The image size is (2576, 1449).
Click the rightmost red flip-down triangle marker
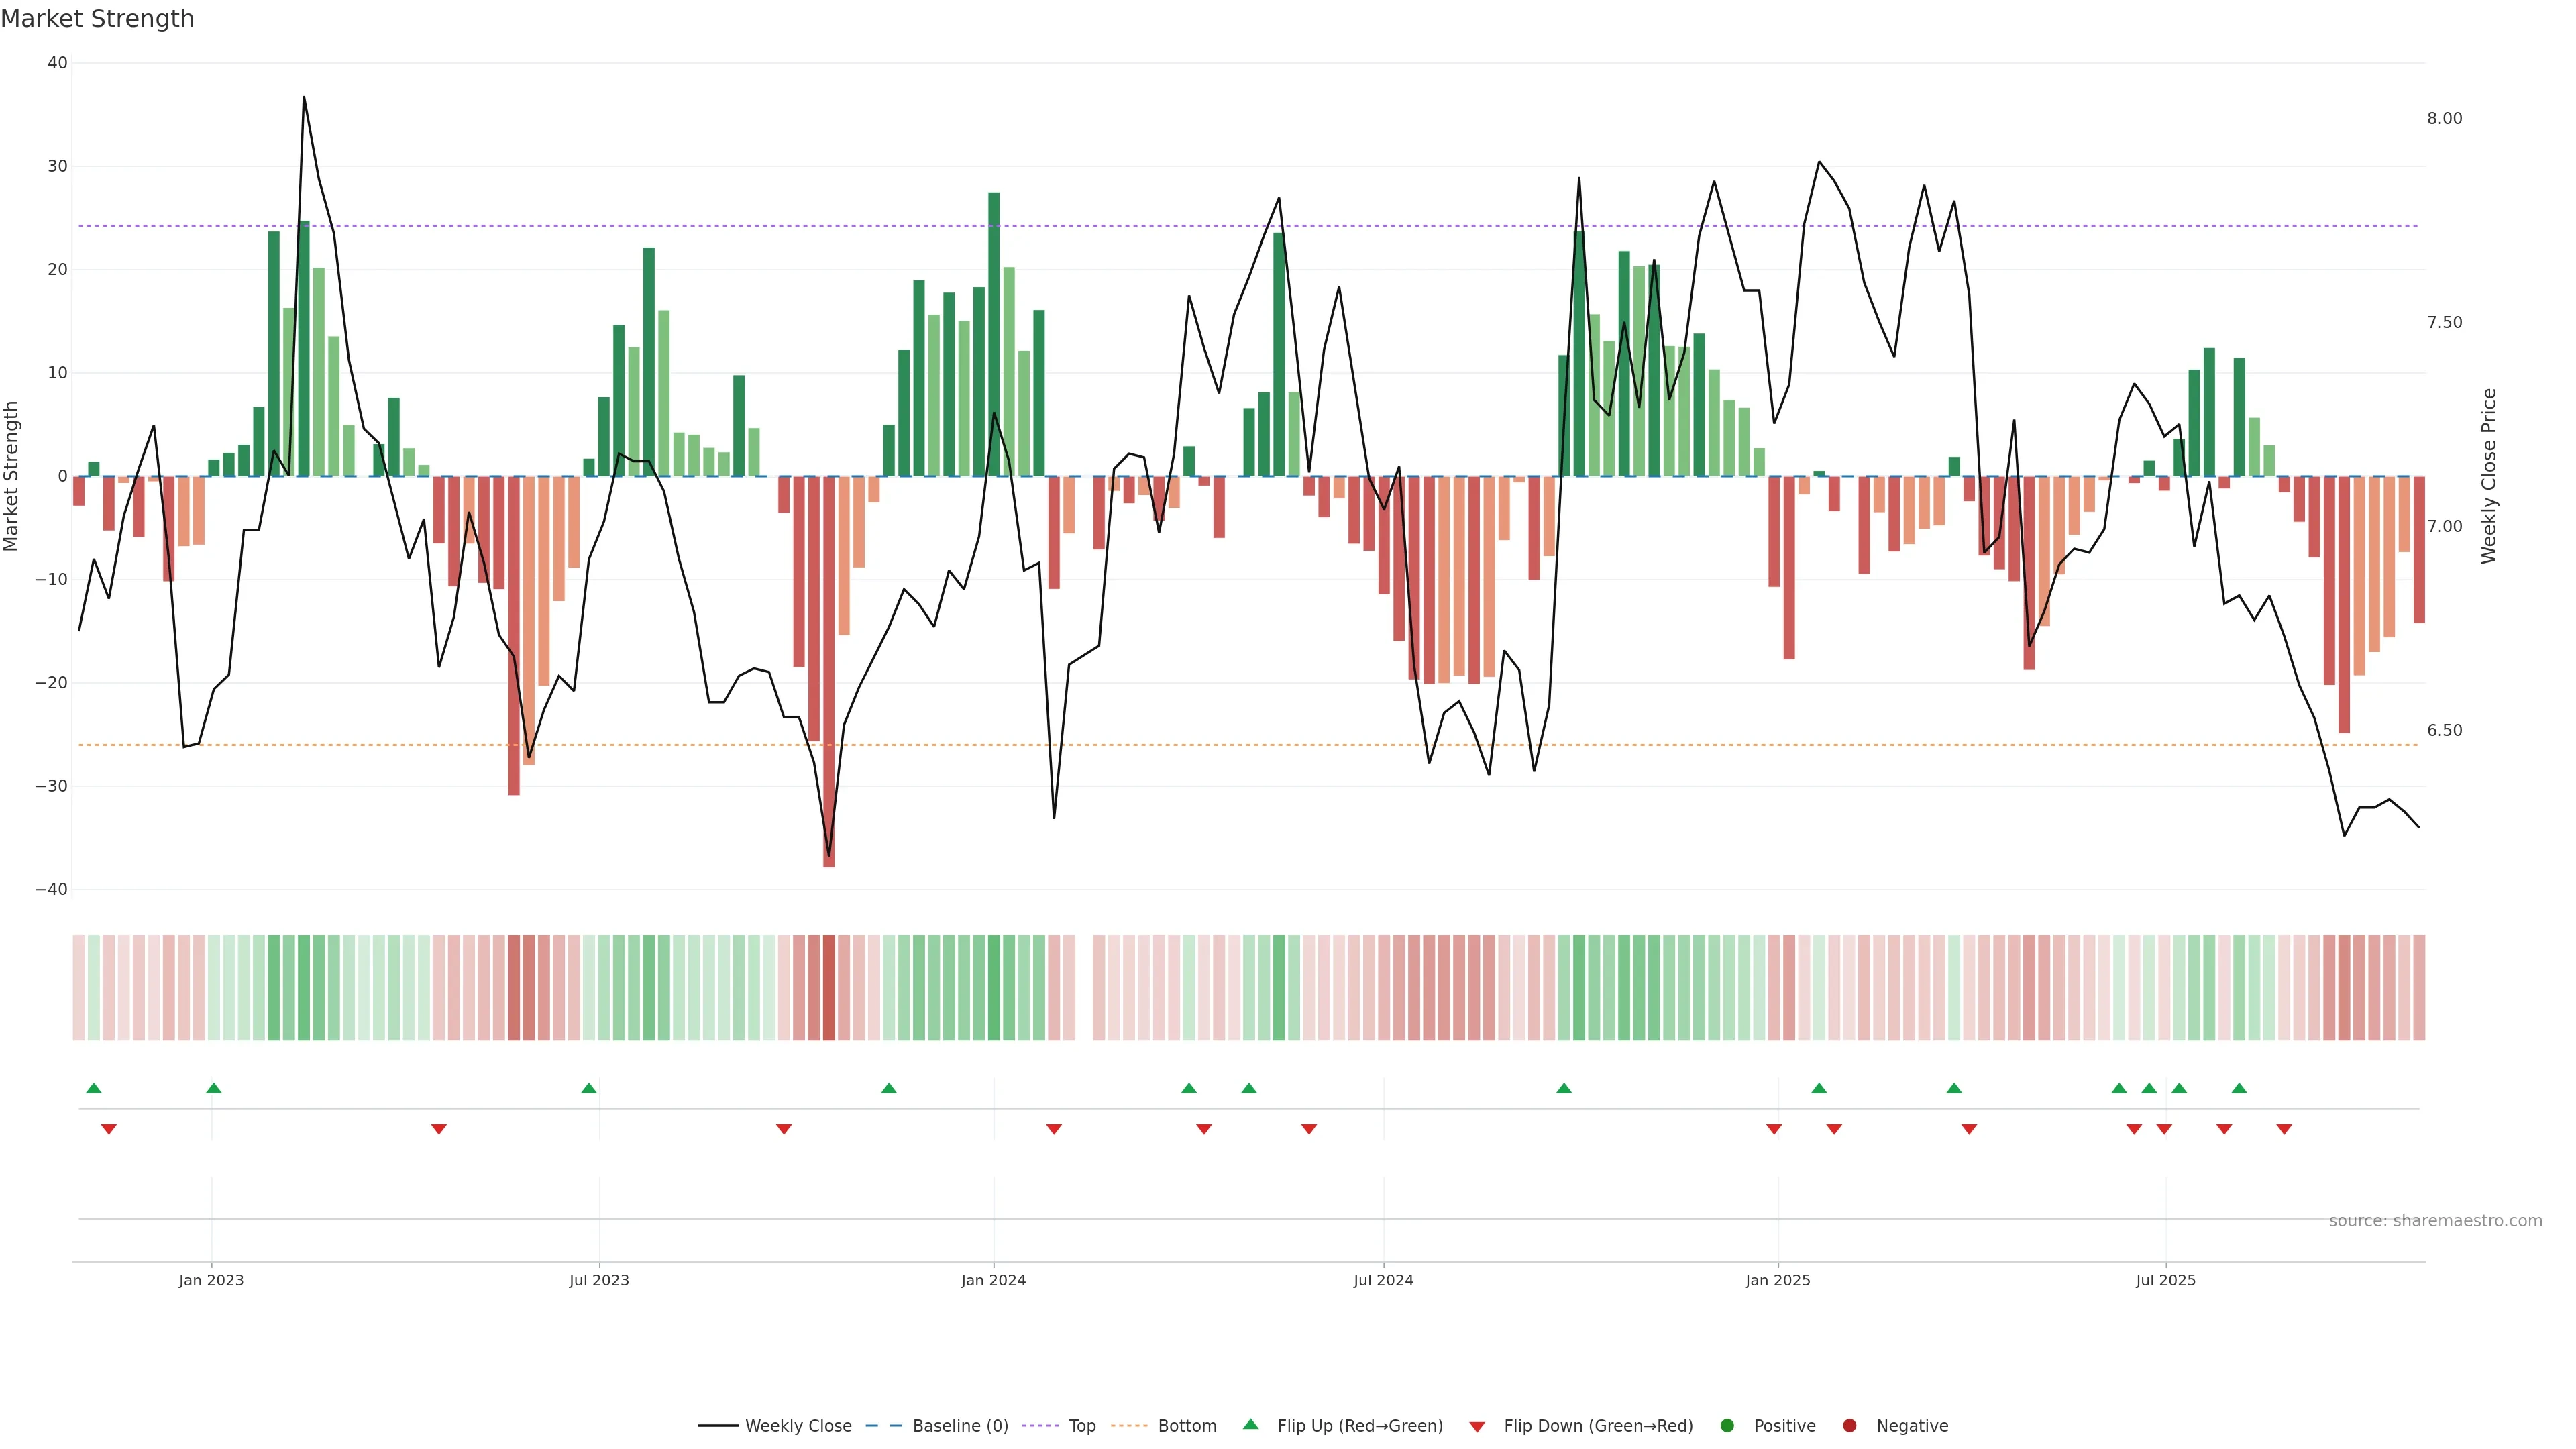click(2284, 1129)
